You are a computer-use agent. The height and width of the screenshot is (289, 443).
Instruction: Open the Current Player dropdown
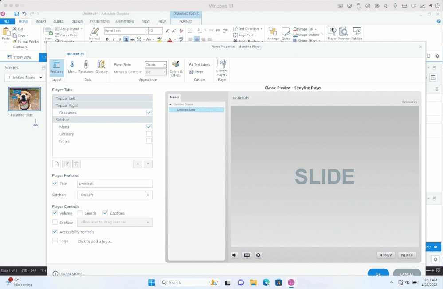pos(222,68)
